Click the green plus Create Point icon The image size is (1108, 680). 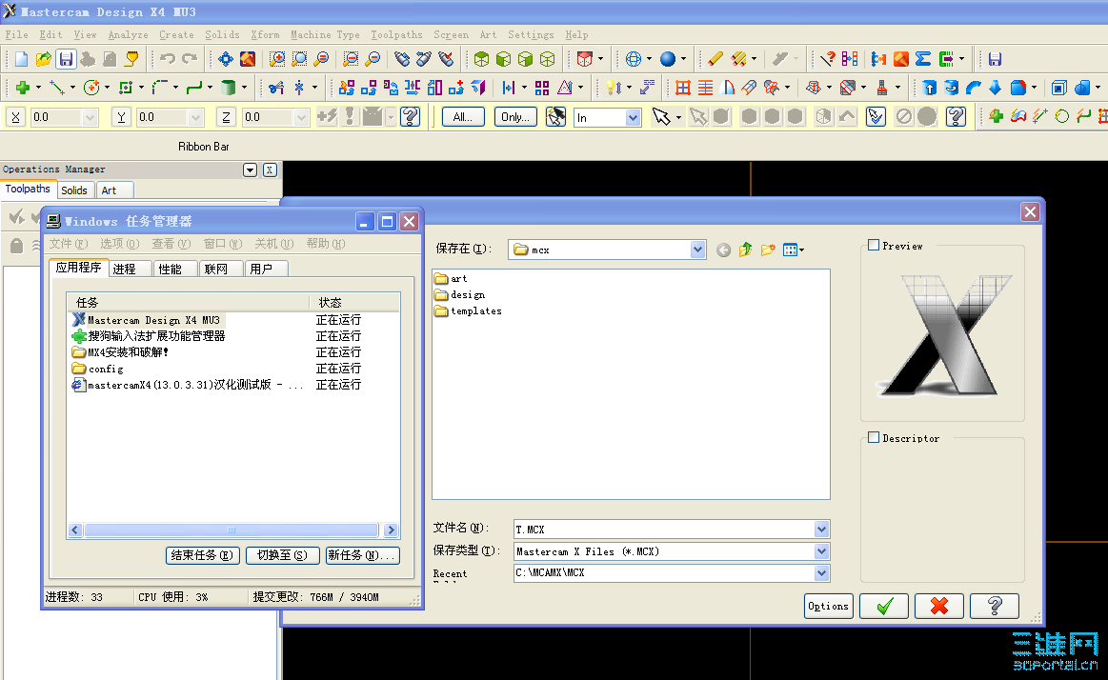(23, 88)
